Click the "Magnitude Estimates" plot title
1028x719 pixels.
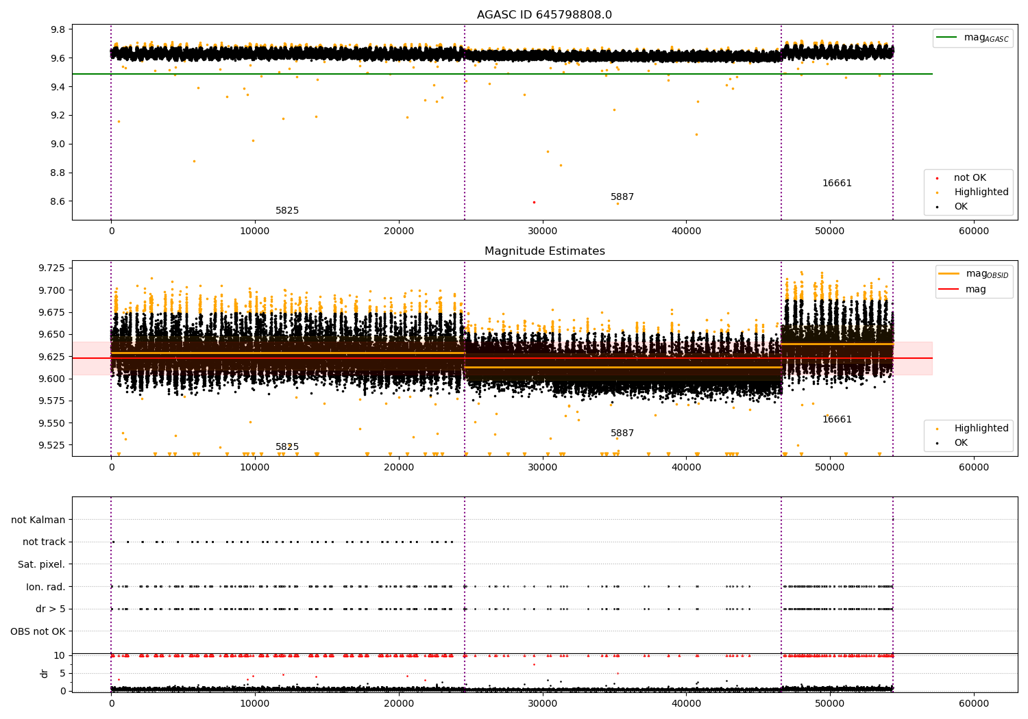click(x=544, y=251)
